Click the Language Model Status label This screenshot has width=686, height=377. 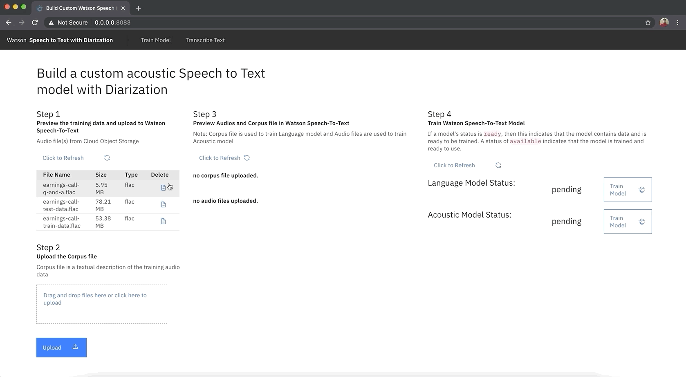pyautogui.click(x=471, y=183)
